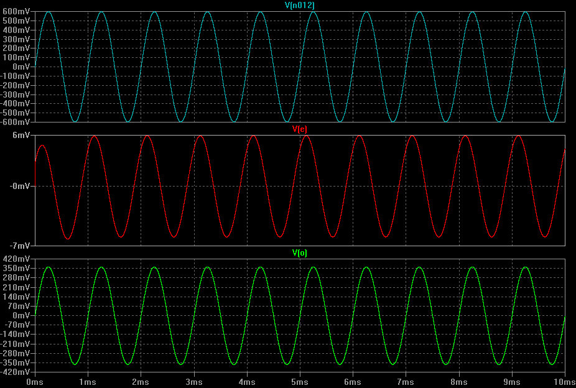Click the 300mV axis label in top pane
Image resolution: width=576 pixels, height=388 pixels.
pos(16,39)
